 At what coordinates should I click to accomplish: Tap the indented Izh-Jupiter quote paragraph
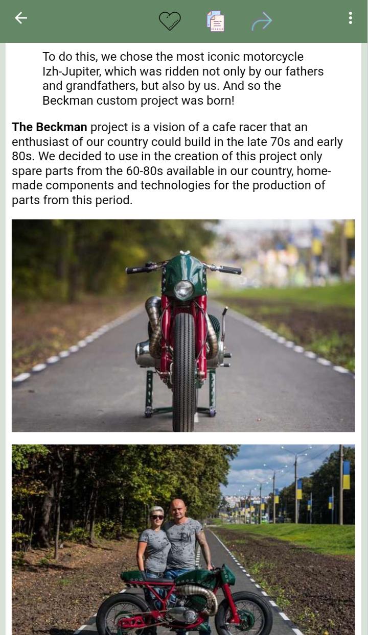[x=183, y=79]
